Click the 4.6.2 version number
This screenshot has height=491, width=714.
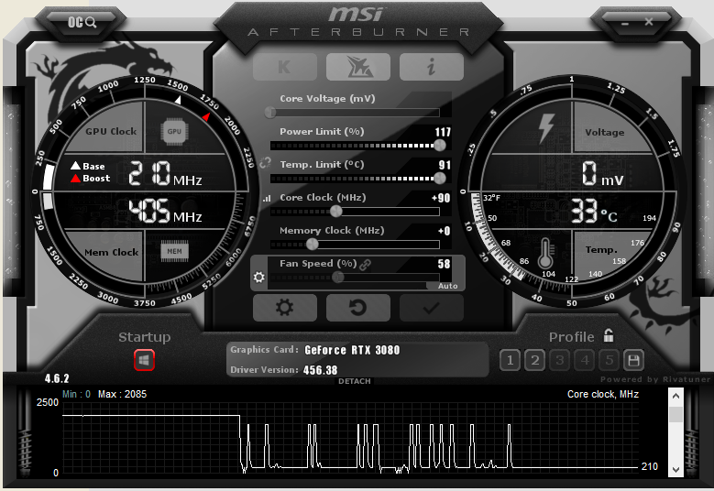[57, 378]
